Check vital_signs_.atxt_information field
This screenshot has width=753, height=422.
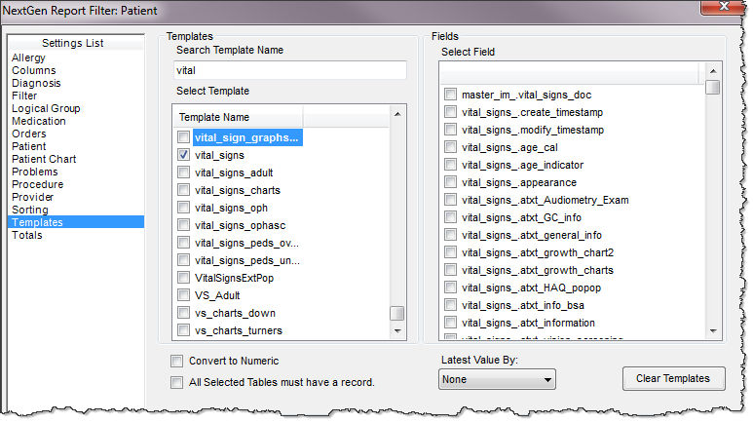(450, 323)
